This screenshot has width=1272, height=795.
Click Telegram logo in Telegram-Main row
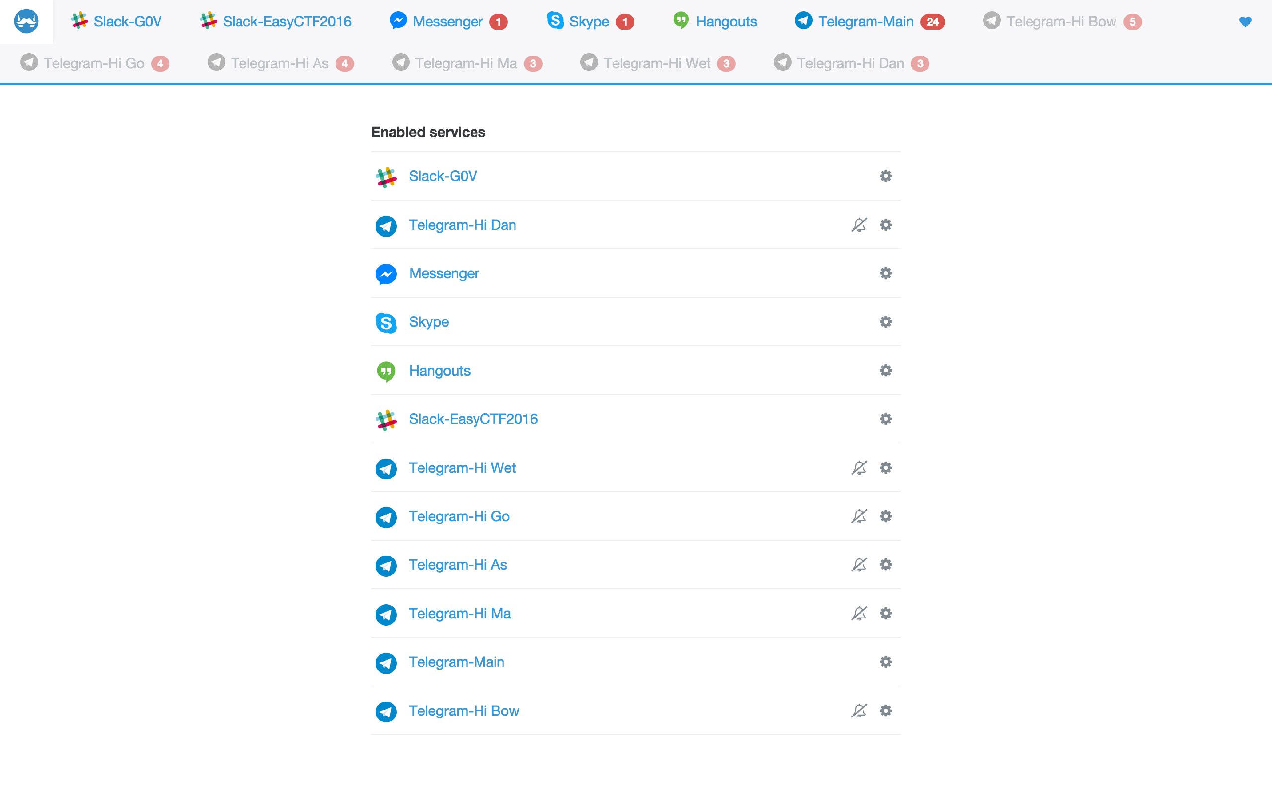pos(386,663)
